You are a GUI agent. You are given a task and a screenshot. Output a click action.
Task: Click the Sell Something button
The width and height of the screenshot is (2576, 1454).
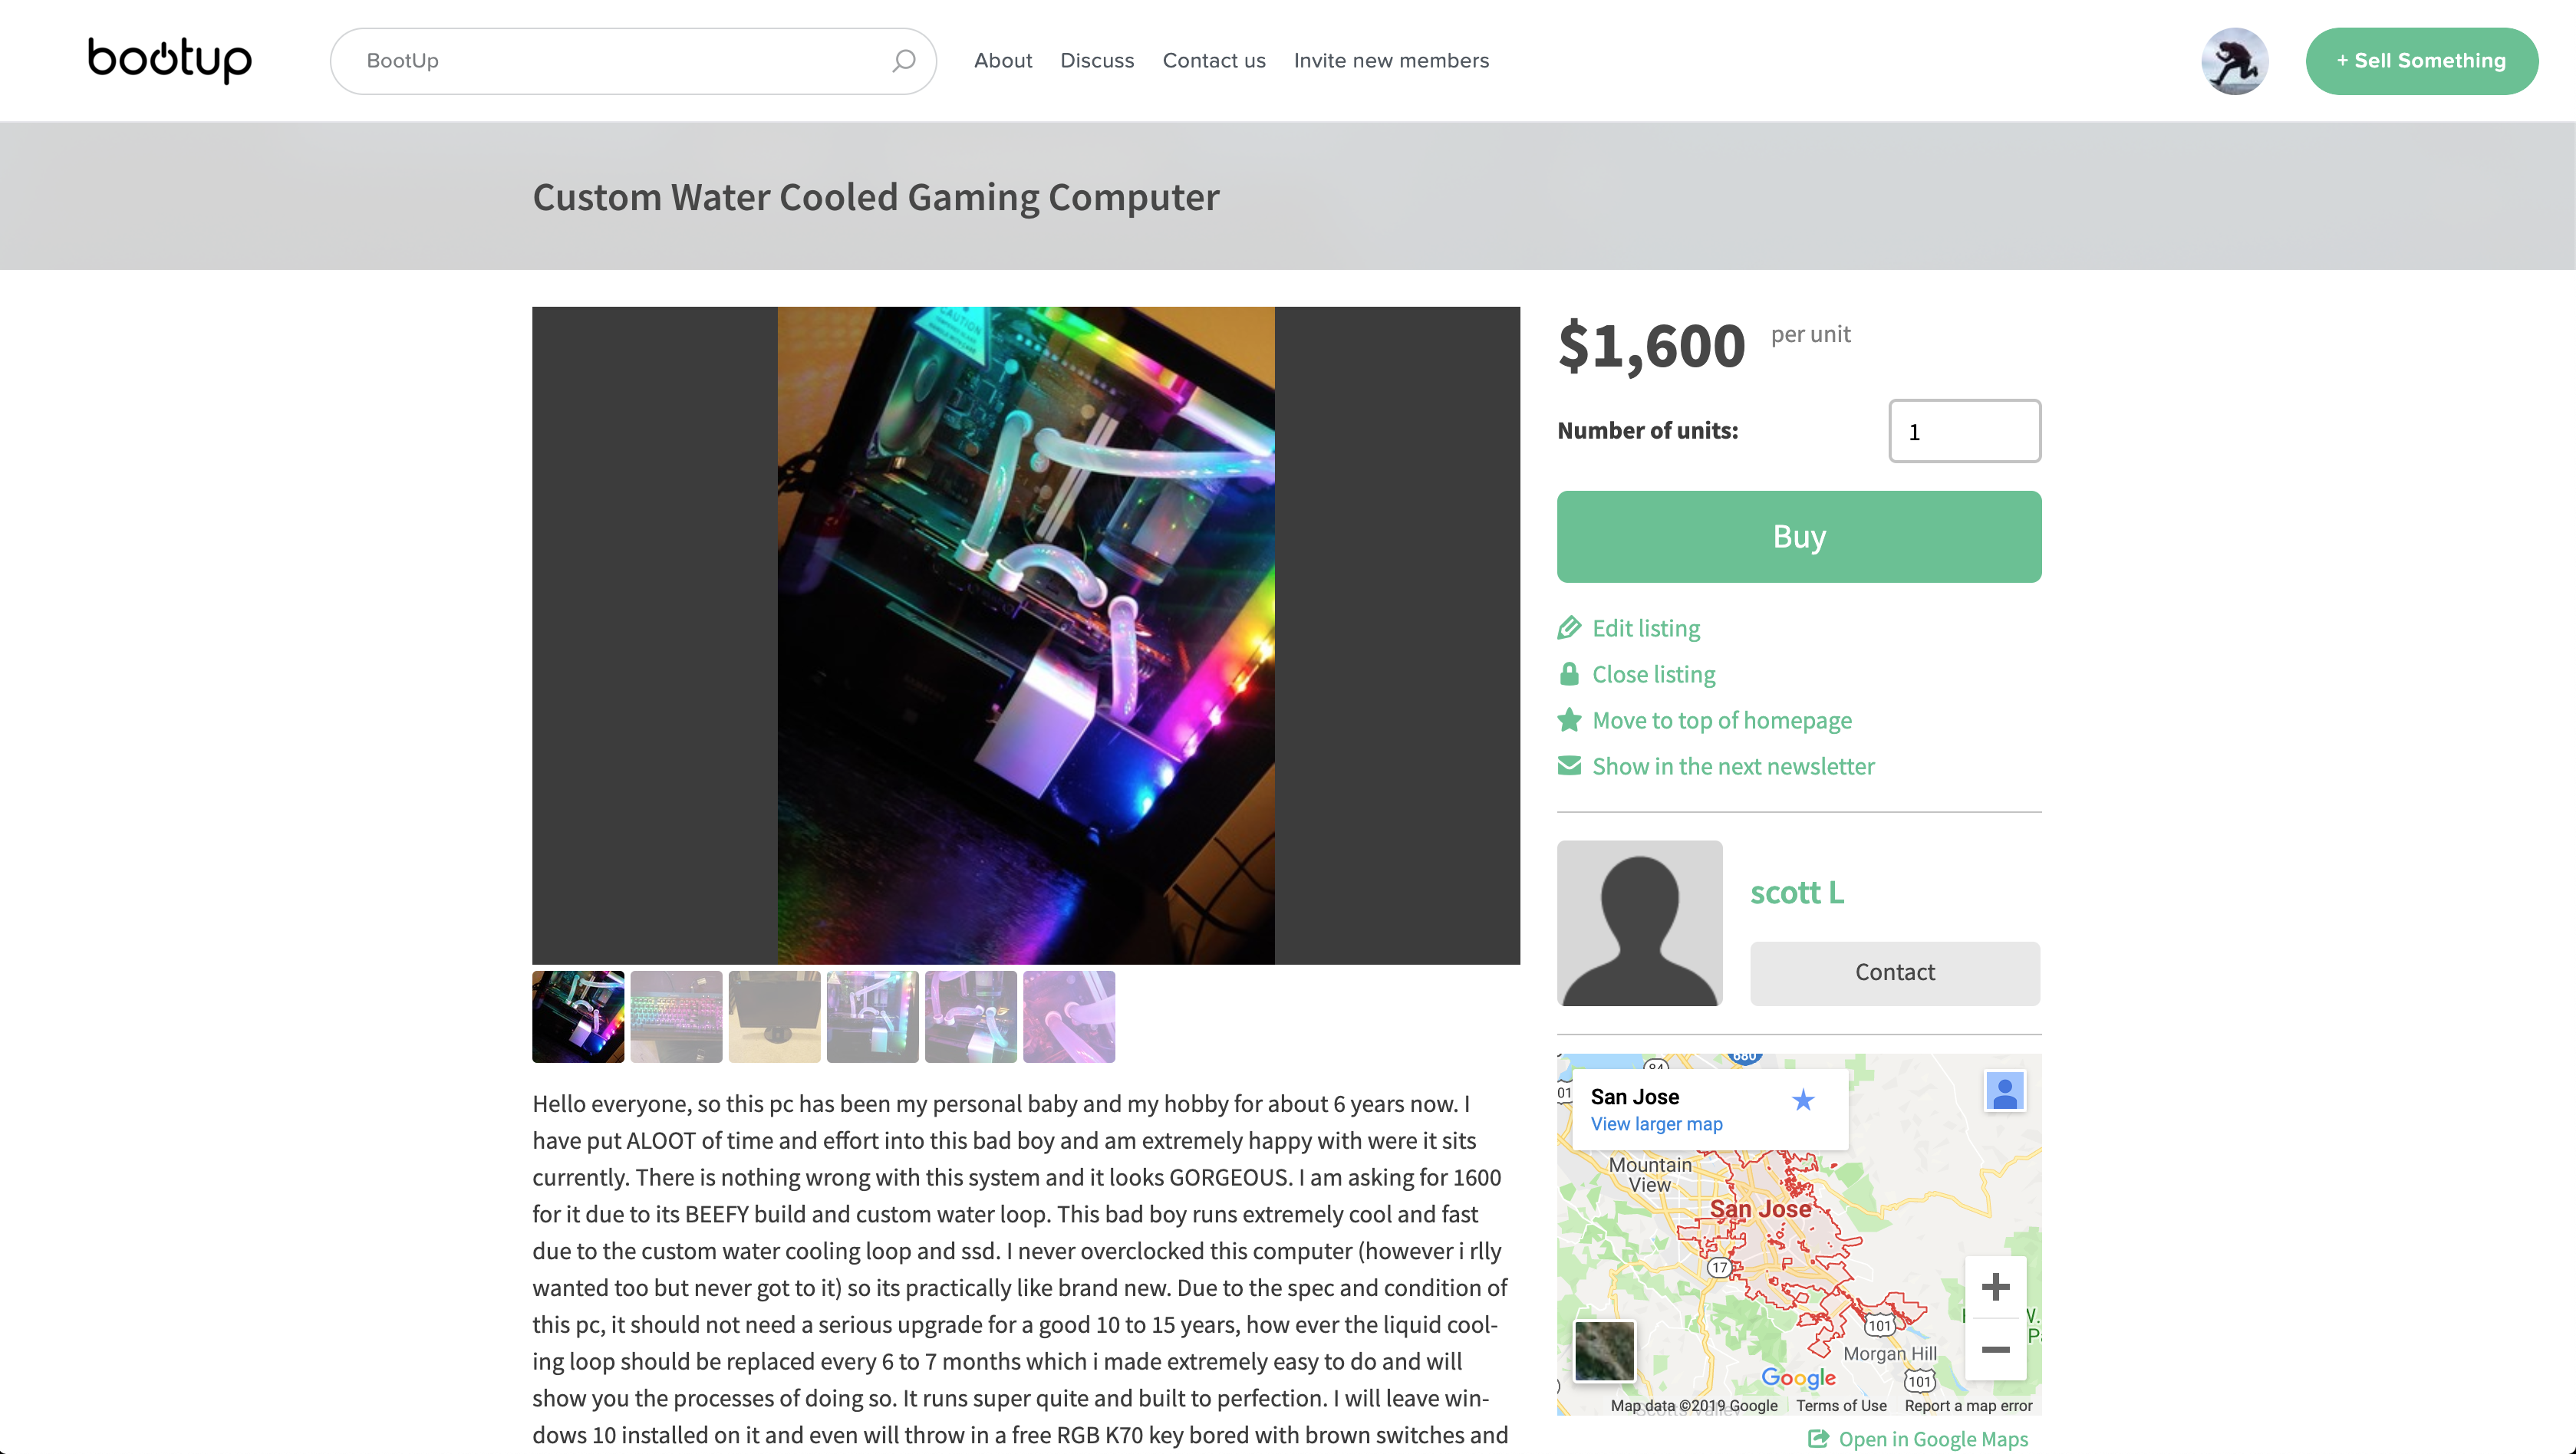click(x=2421, y=61)
